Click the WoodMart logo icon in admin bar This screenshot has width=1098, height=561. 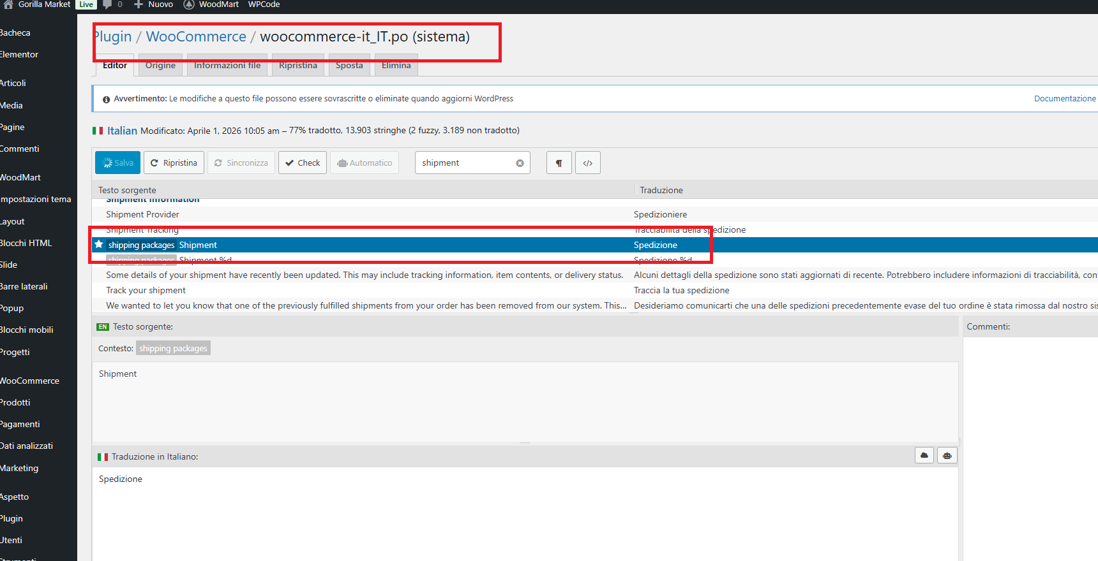[189, 4]
